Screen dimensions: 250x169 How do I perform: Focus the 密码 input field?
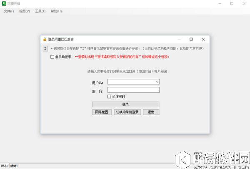(133, 90)
